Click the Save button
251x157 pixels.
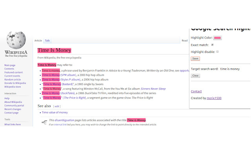[195, 58]
